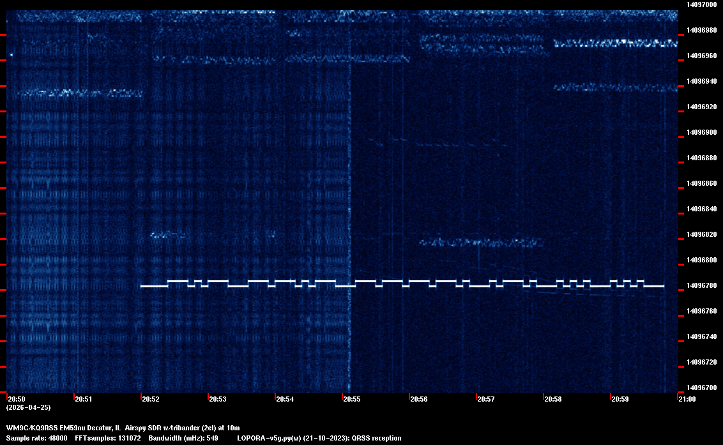Click the Bandwidth (mHz): 549 text

pos(184,438)
